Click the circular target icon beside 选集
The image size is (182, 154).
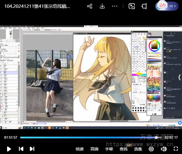[x=151, y=149]
